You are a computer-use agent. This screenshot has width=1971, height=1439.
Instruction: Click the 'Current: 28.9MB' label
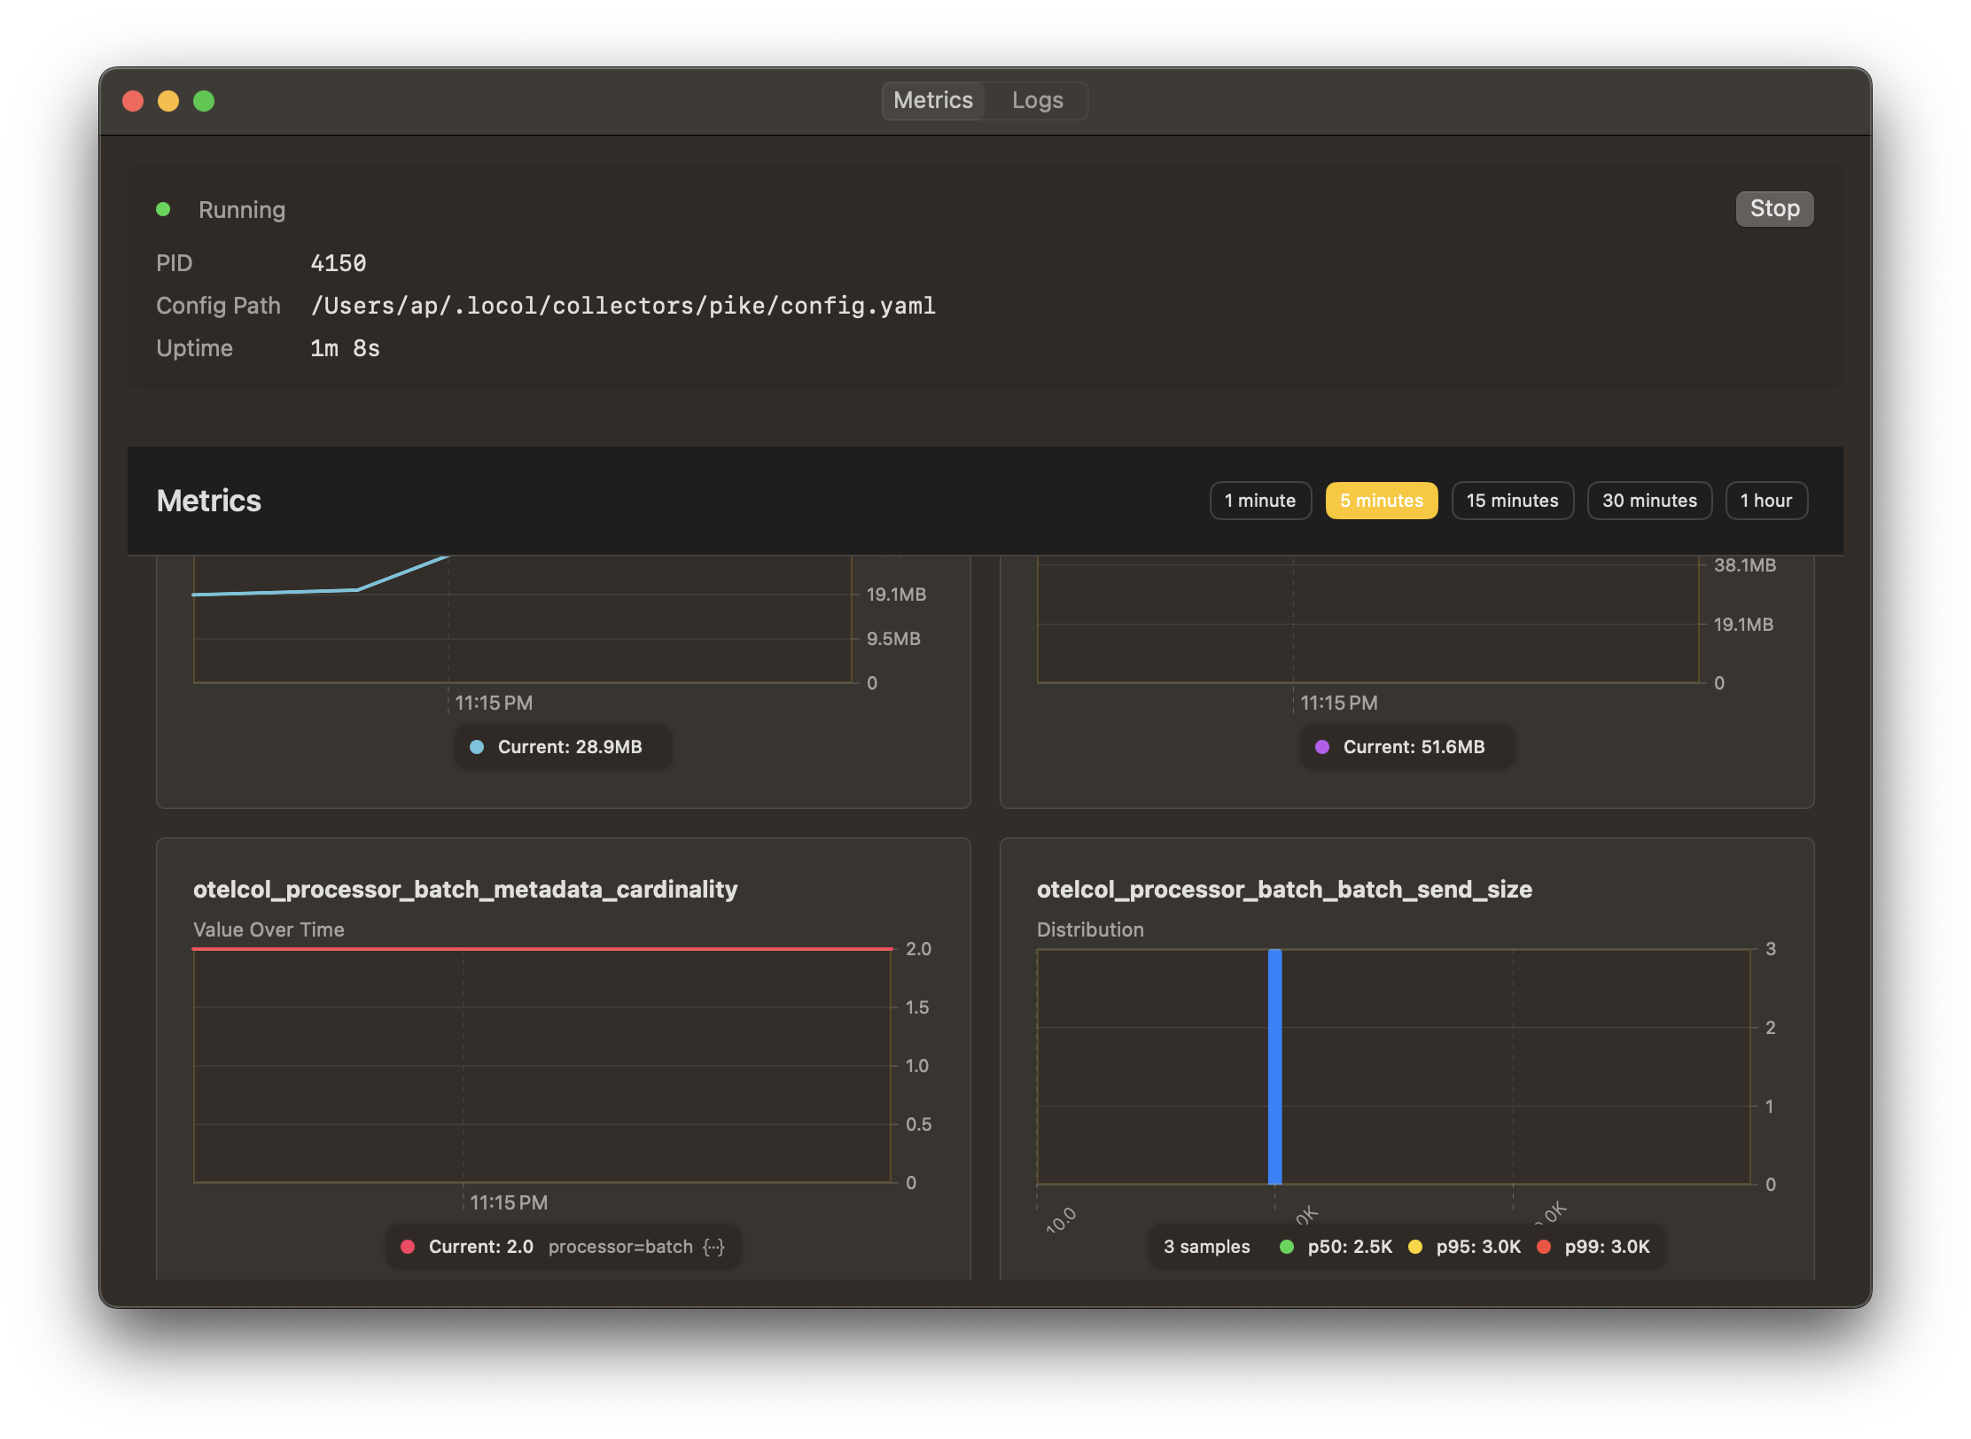[x=570, y=747]
